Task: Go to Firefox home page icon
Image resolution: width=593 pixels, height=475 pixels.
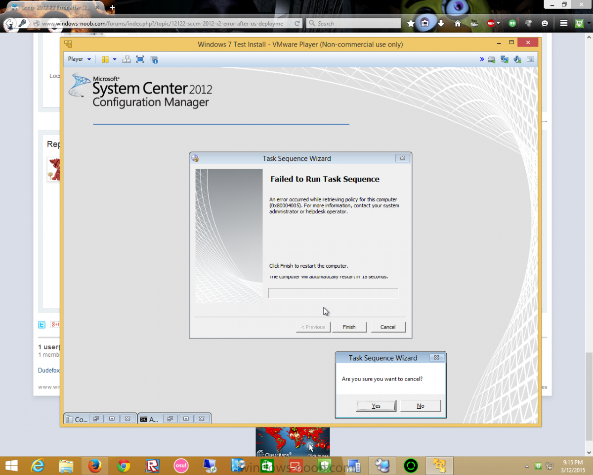Action: click(x=458, y=23)
